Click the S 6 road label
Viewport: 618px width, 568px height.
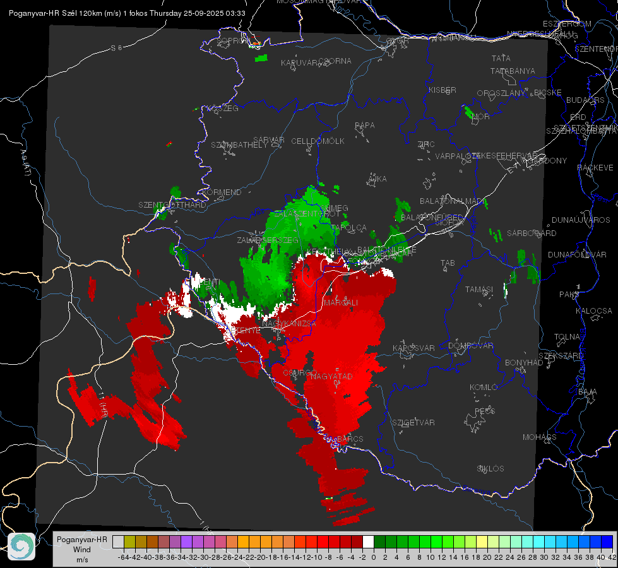[x=116, y=48]
